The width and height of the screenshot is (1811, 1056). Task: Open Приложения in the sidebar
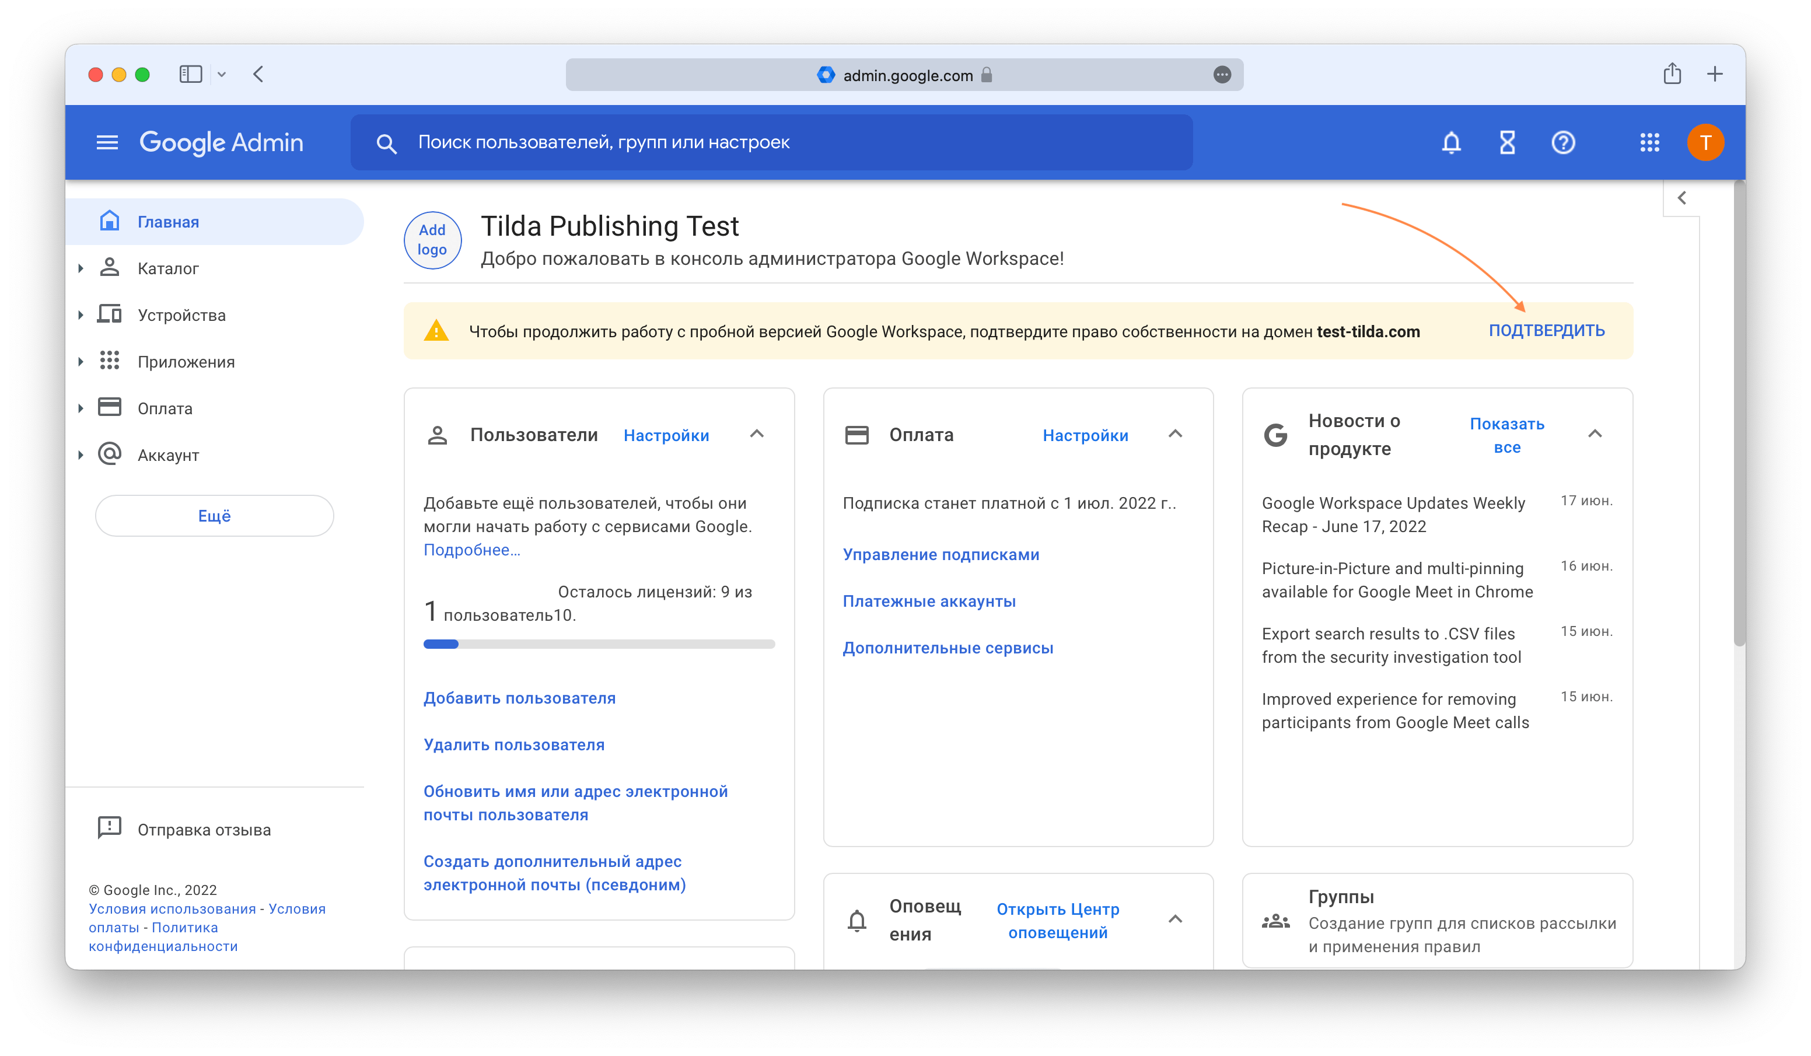pos(214,362)
